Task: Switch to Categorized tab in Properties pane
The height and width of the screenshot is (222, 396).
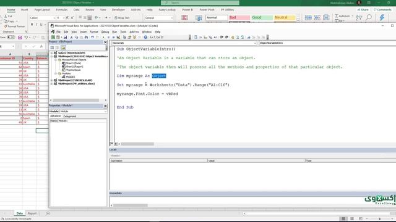Action: 70,117
